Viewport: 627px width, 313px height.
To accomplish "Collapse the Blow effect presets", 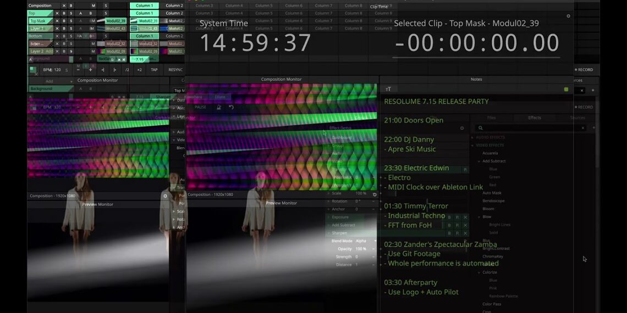I will [x=479, y=217].
